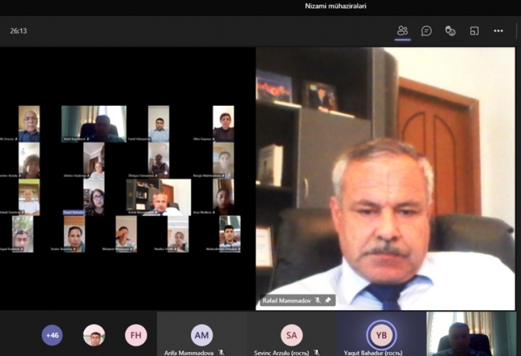Click the muted mic icon next to Arifə Məmmədova
The image size is (521, 356).
[221, 353]
